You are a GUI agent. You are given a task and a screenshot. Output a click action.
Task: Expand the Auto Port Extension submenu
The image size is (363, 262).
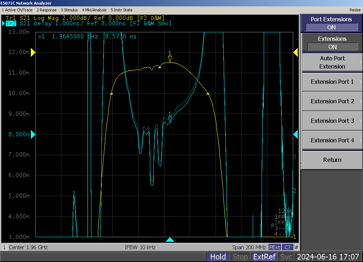point(332,62)
